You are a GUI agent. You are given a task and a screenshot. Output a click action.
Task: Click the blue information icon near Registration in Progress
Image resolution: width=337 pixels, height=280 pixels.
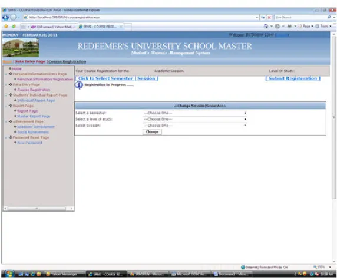[x=79, y=85]
